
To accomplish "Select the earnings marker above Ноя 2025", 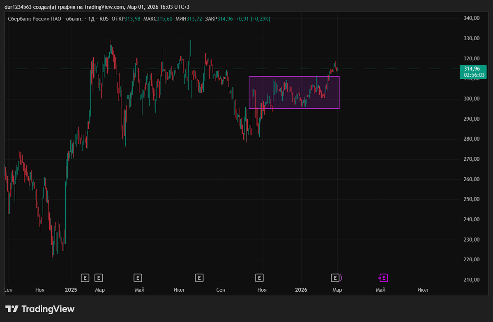I will point(259,278).
